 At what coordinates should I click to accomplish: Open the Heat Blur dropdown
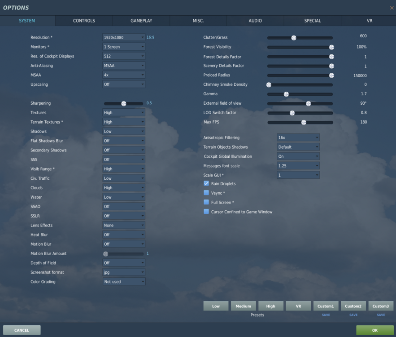tap(124, 235)
